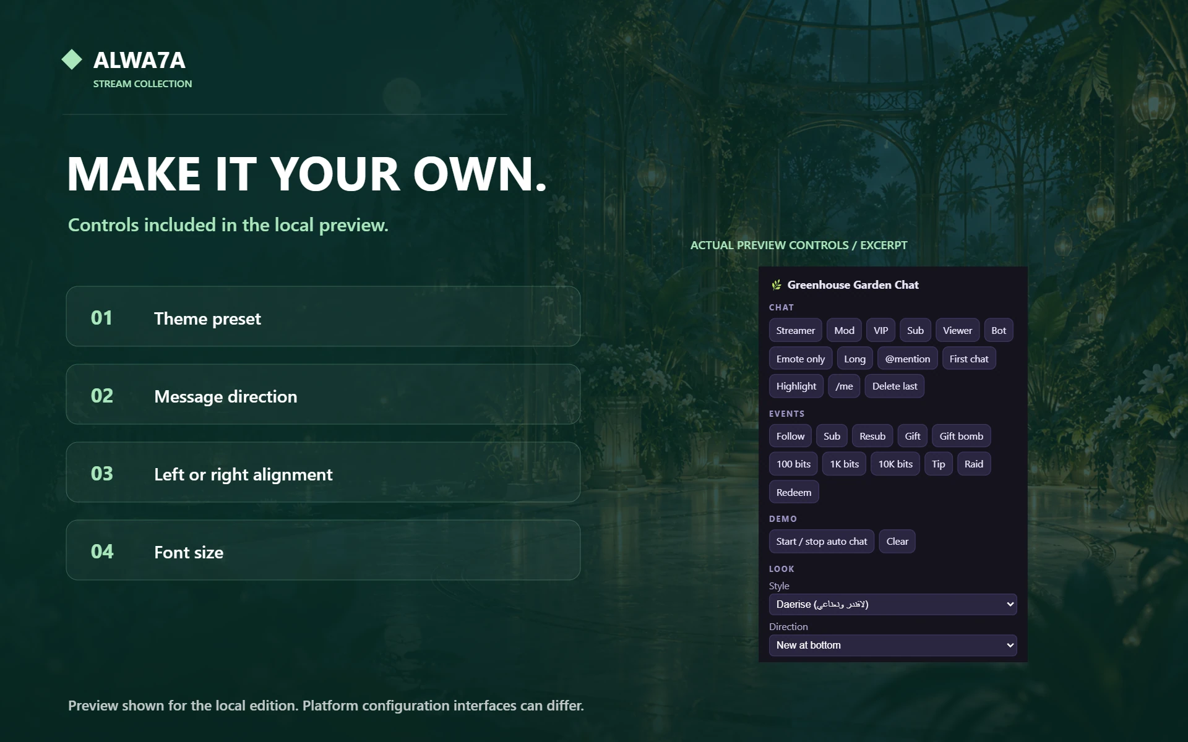Trigger the 1K bits event

844,464
